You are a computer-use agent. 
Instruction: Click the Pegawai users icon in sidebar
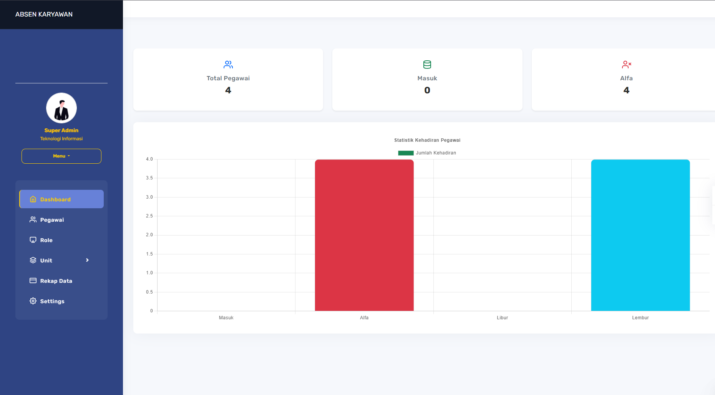(33, 219)
